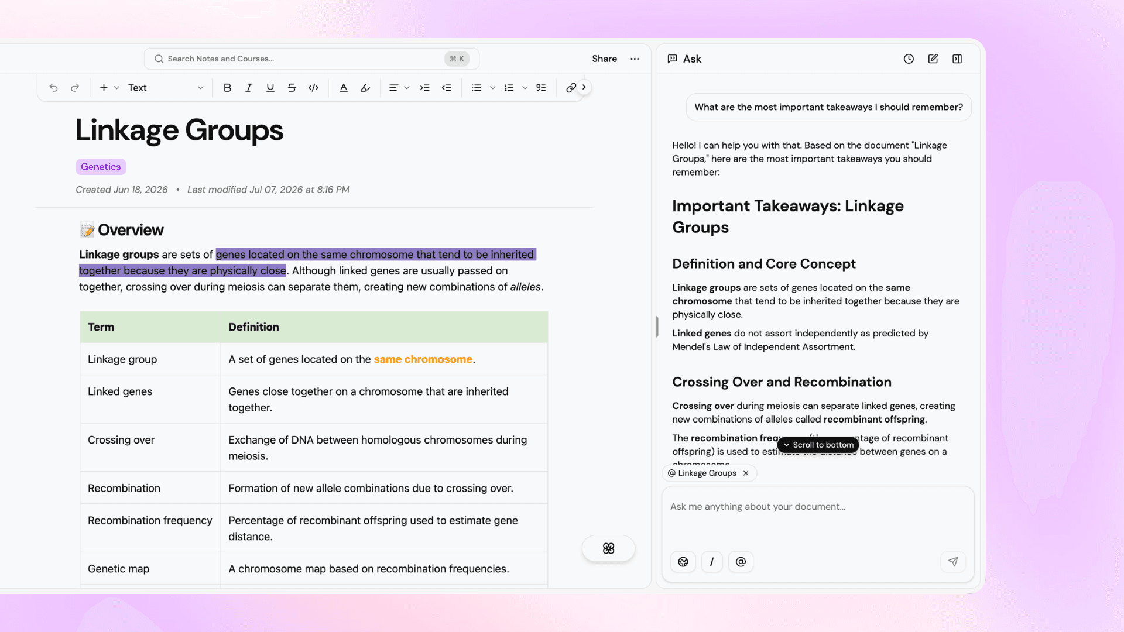The image size is (1124, 632).
Task: Toggle strikethrough formatting
Action: pyautogui.click(x=292, y=88)
